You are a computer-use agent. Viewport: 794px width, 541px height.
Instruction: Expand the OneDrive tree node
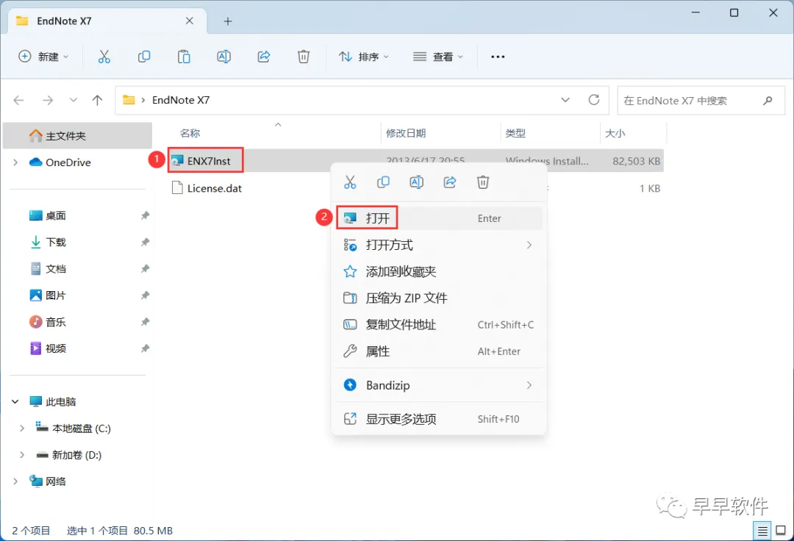pyautogui.click(x=15, y=162)
